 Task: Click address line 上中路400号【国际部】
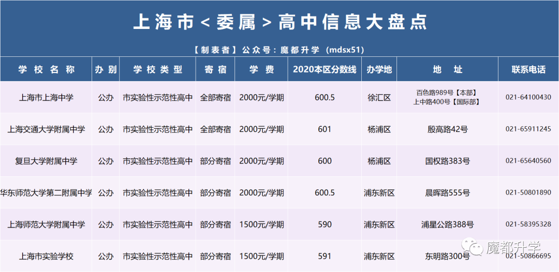coord(446,102)
